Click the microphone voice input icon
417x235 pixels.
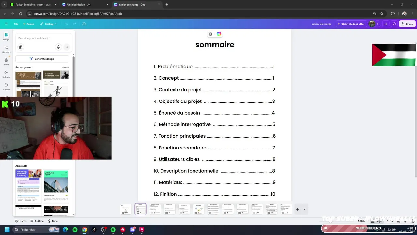pyautogui.click(x=58, y=47)
